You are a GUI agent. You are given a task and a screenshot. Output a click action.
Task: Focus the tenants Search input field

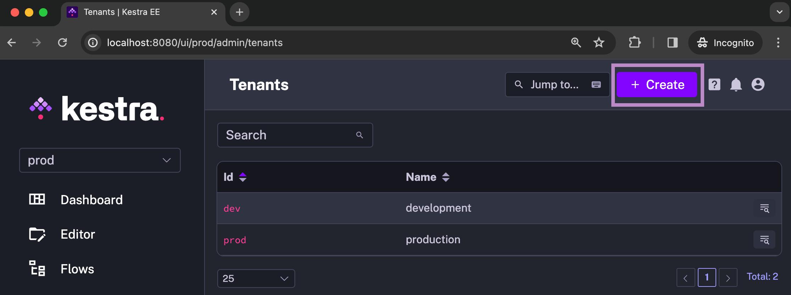click(289, 135)
